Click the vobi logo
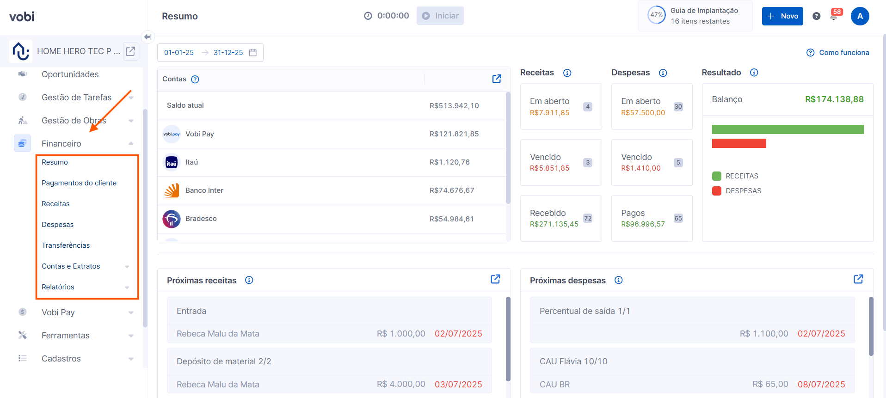 [x=22, y=17]
